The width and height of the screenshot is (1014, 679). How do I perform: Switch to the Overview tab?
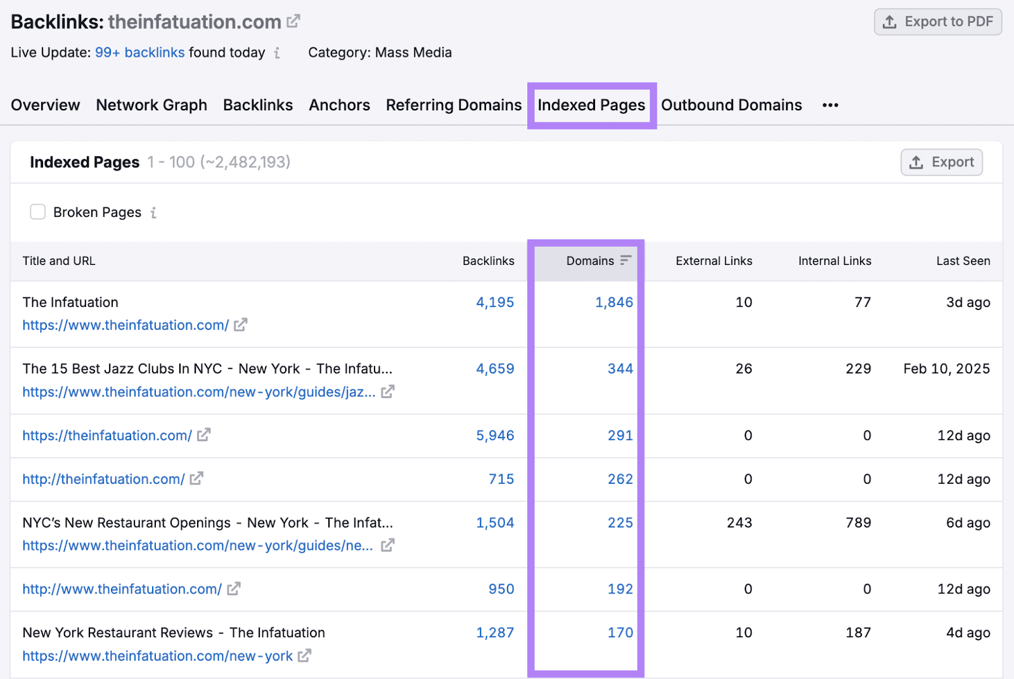coord(46,105)
